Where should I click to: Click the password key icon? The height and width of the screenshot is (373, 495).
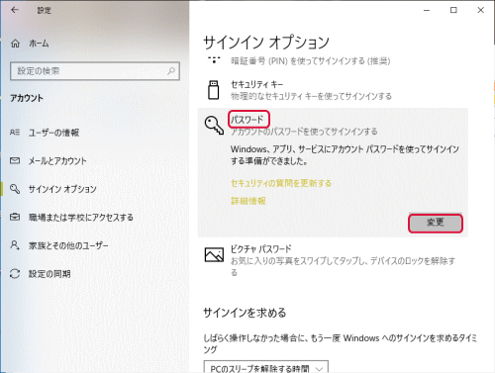214,126
